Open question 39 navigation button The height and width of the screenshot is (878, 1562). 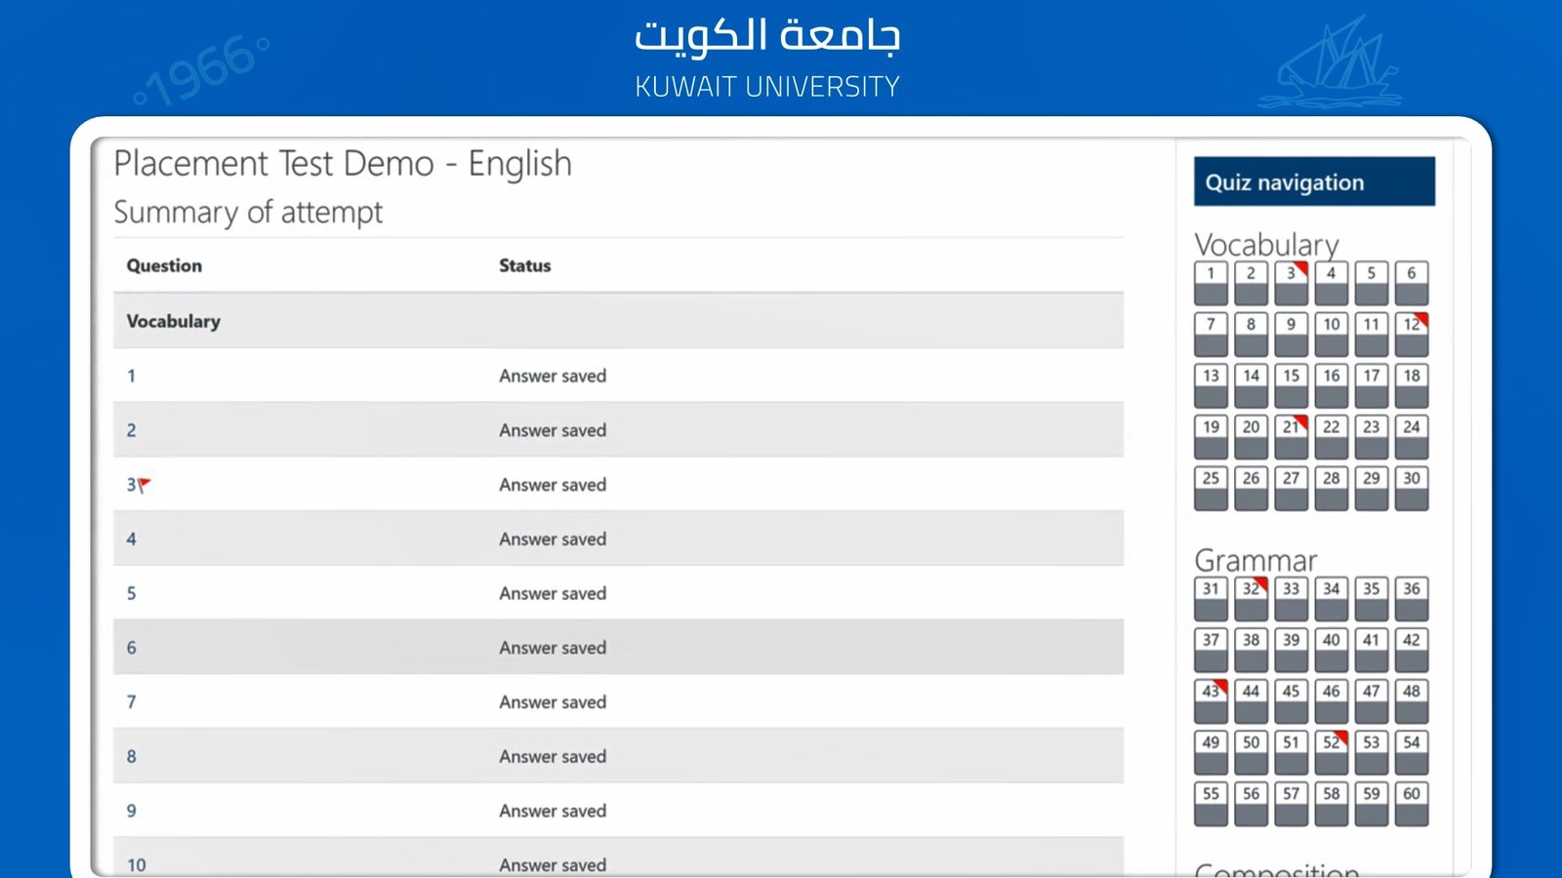1291,651
